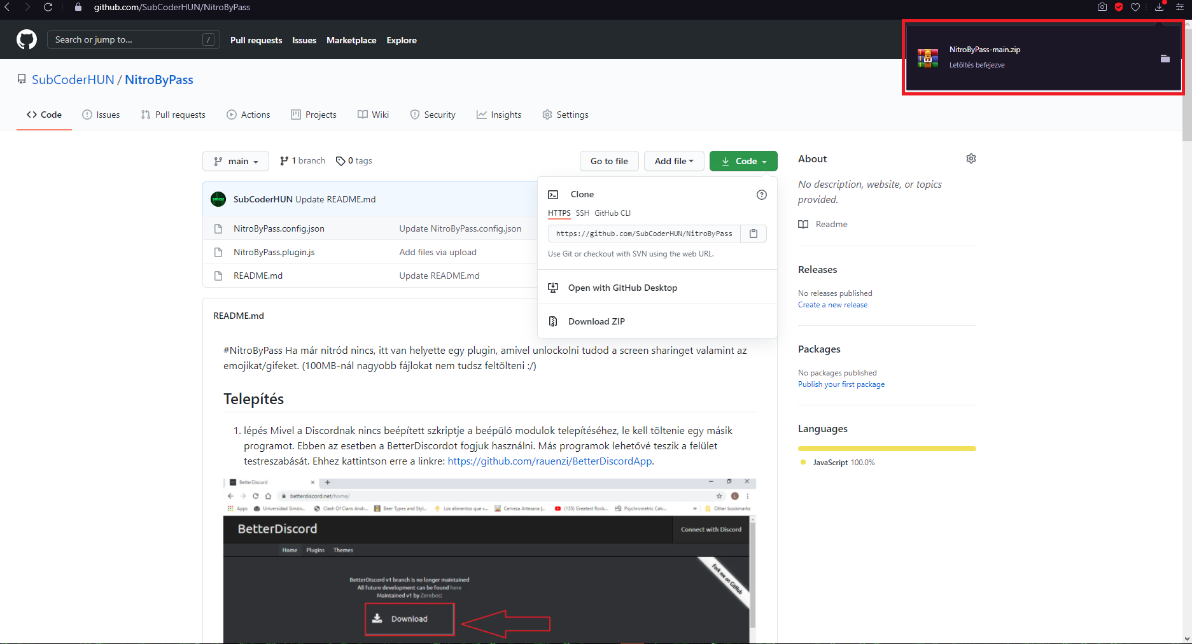Open the Clone help question mark icon
The width and height of the screenshot is (1192, 644).
tap(762, 195)
